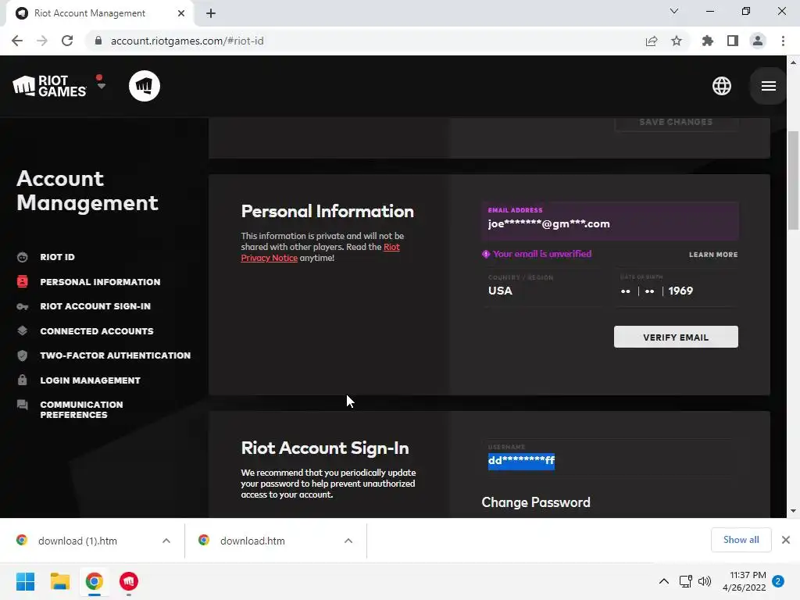Open Connected Accounts section
This screenshot has height=600, width=800.
tap(96, 331)
